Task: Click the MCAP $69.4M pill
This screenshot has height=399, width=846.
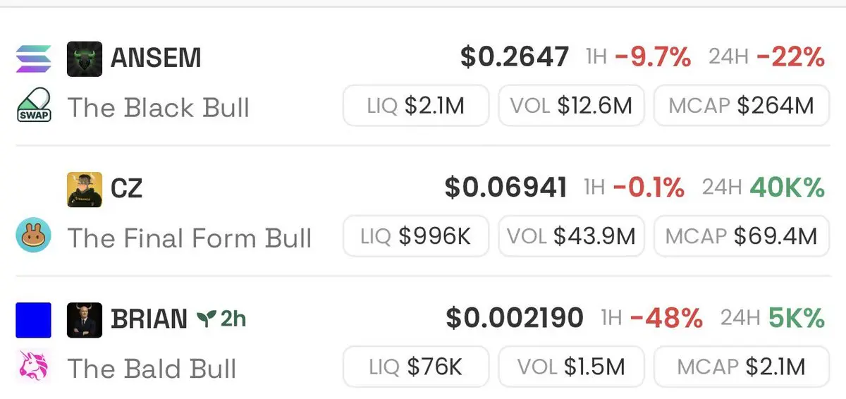Action: coord(742,236)
